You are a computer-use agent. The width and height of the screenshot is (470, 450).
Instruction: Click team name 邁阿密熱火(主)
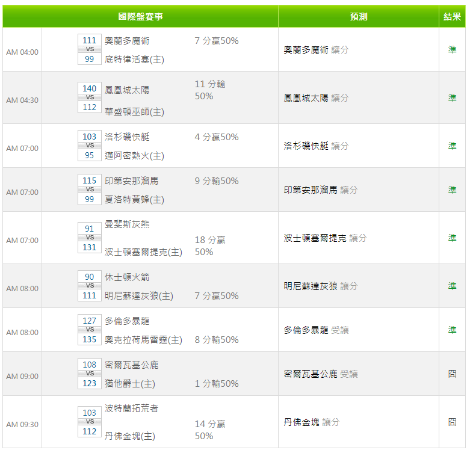point(134,155)
